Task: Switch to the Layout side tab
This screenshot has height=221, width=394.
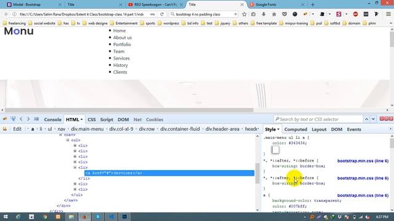Action: click(319, 130)
